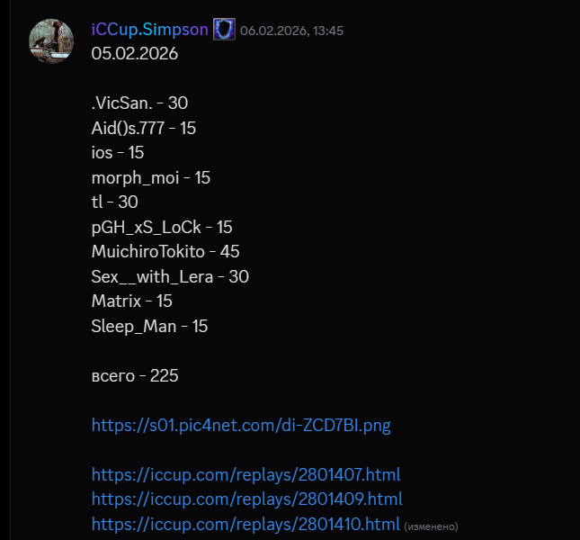This screenshot has width=580, height=540.
Task: Click the ".VicSan. - 30" line
Action: tap(139, 103)
